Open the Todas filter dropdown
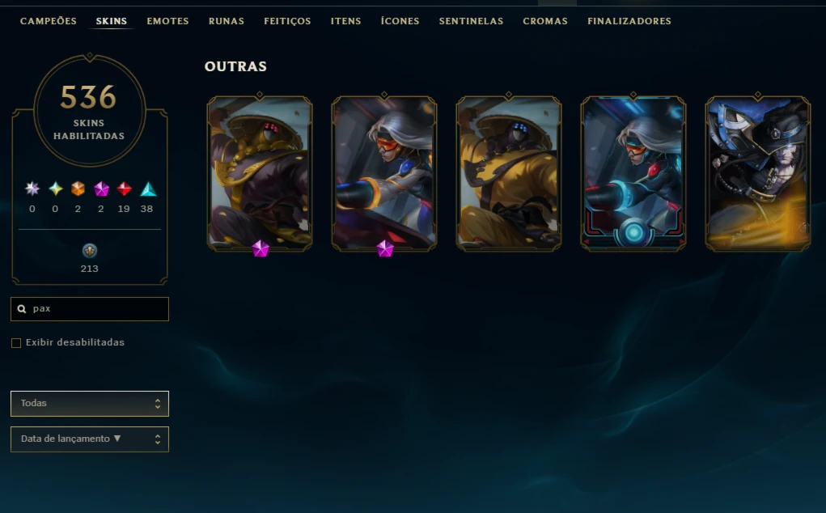This screenshot has width=826, height=513. click(90, 404)
